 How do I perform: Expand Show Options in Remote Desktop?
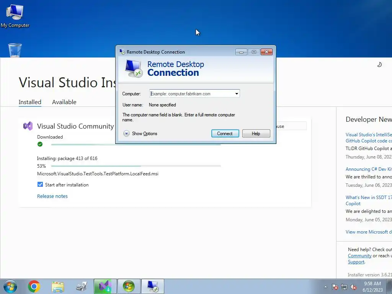coord(140,134)
